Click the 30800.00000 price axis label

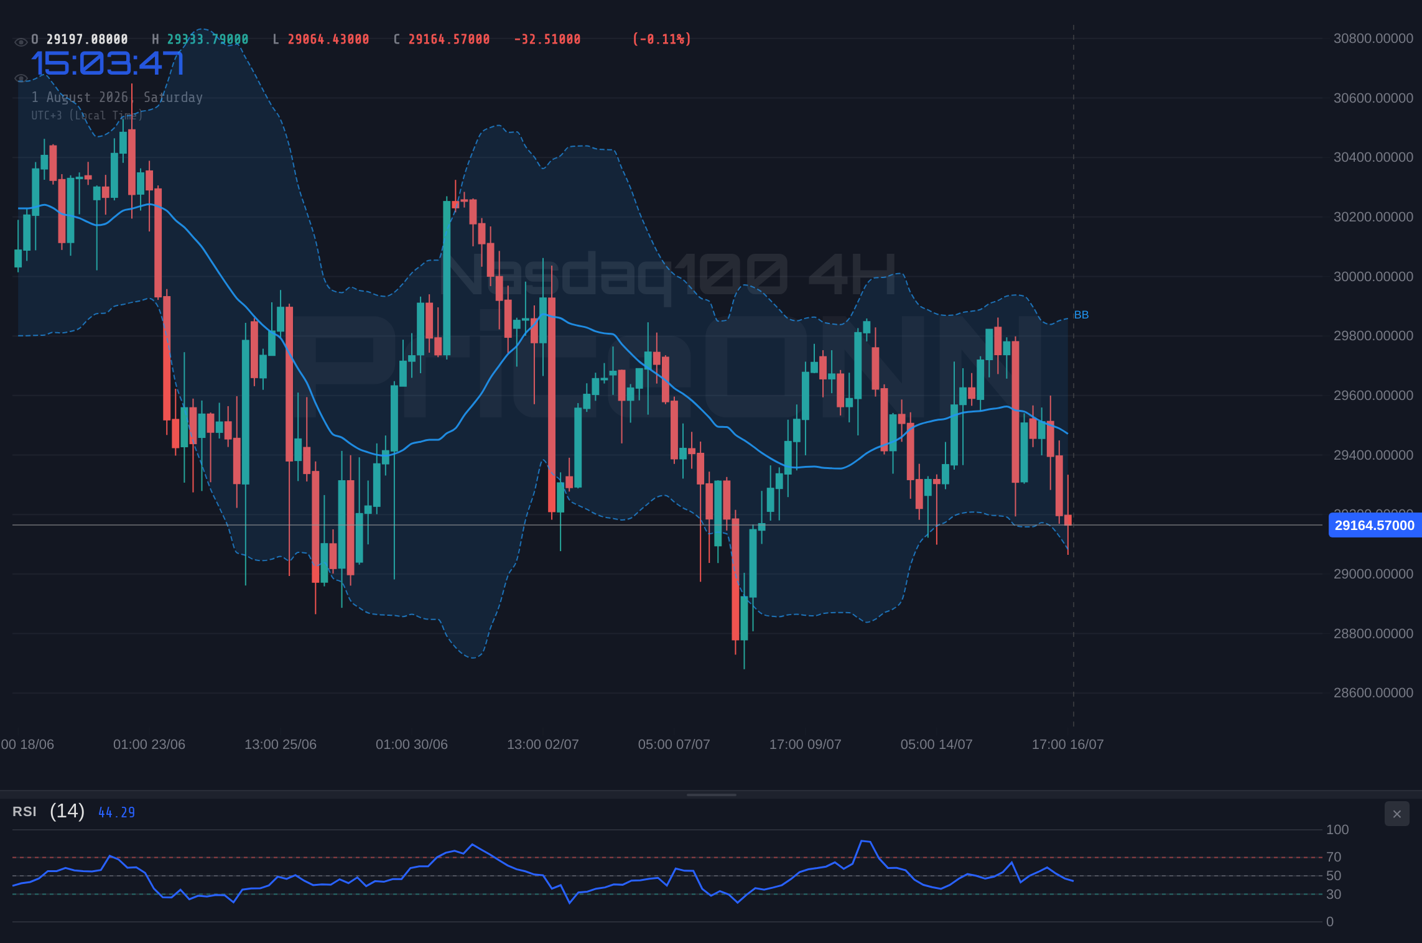point(1373,39)
